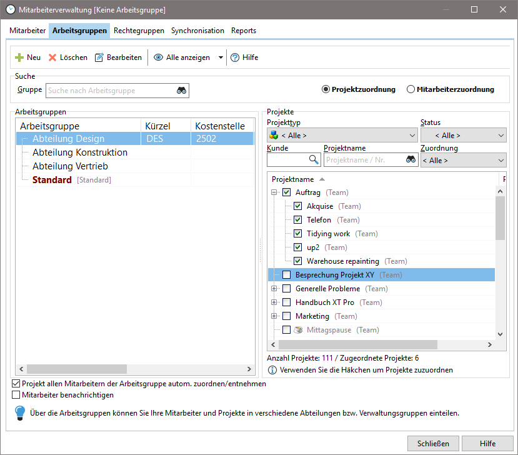The height and width of the screenshot is (455, 518).
Task: Click the binoculars icon in the group search field
Action: tap(181, 90)
